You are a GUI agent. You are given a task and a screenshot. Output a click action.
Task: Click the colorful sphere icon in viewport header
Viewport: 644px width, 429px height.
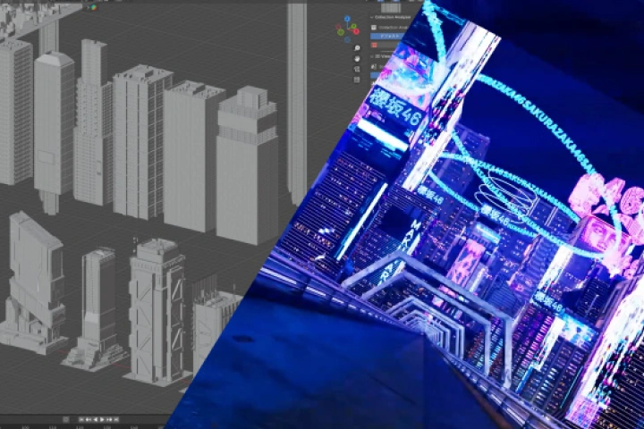[94, 7]
